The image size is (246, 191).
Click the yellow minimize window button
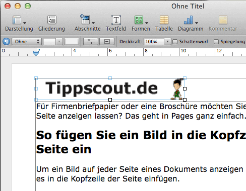pos(18,6)
